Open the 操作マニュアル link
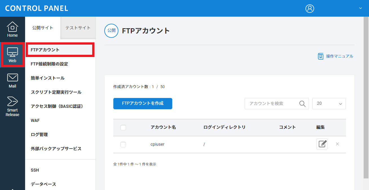Image resolution: width=369 pixels, height=190 pixels. click(335, 56)
